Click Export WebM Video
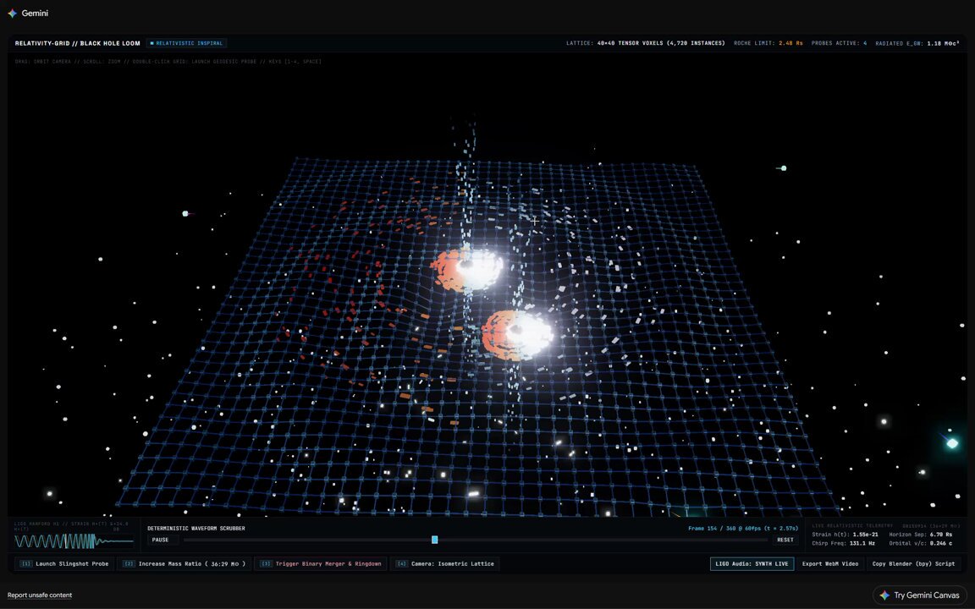This screenshot has height=609, width=975. coord(830,563)
